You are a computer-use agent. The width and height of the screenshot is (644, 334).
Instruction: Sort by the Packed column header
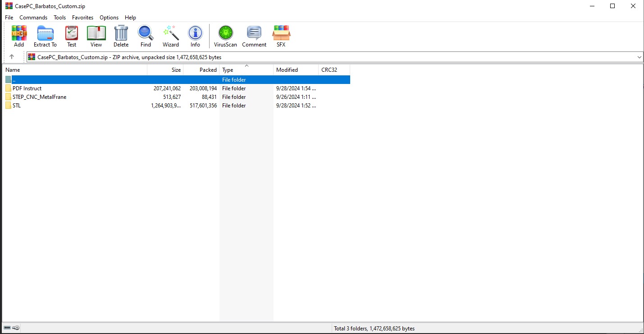click(201, 70)
